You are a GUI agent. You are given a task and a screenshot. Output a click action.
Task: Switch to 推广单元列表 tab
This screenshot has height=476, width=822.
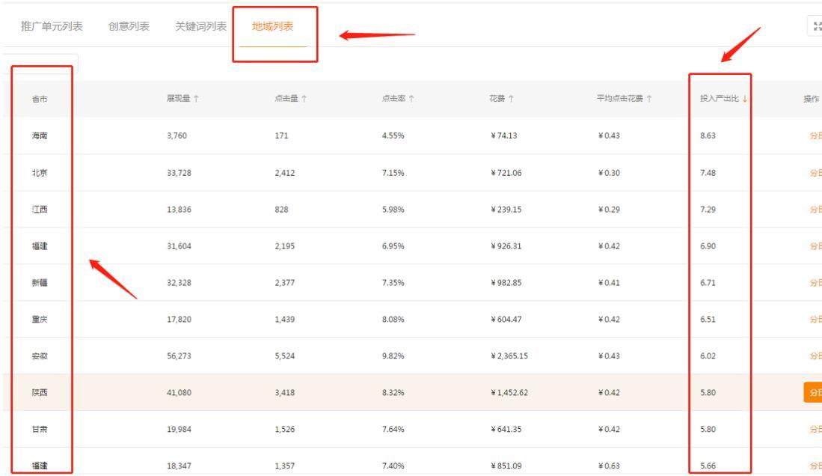point(52,26)
